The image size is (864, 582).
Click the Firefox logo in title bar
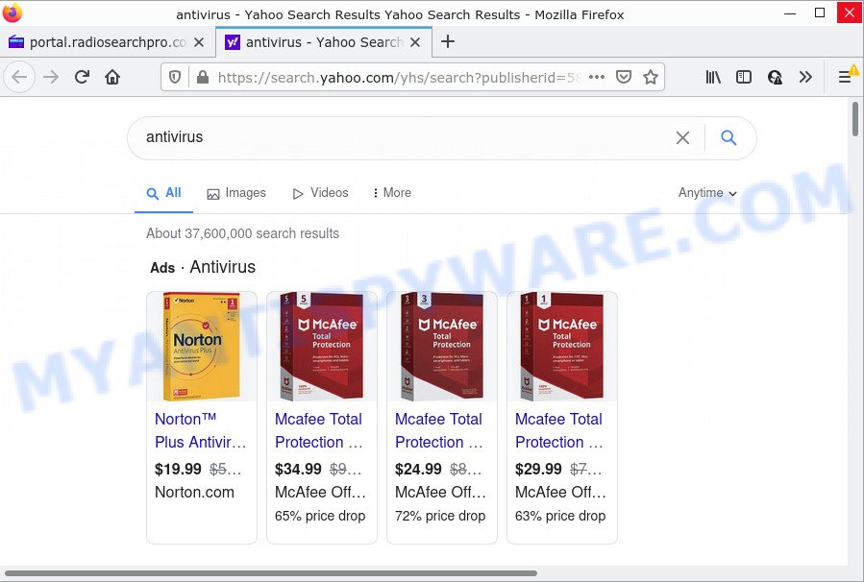point(12,13)
